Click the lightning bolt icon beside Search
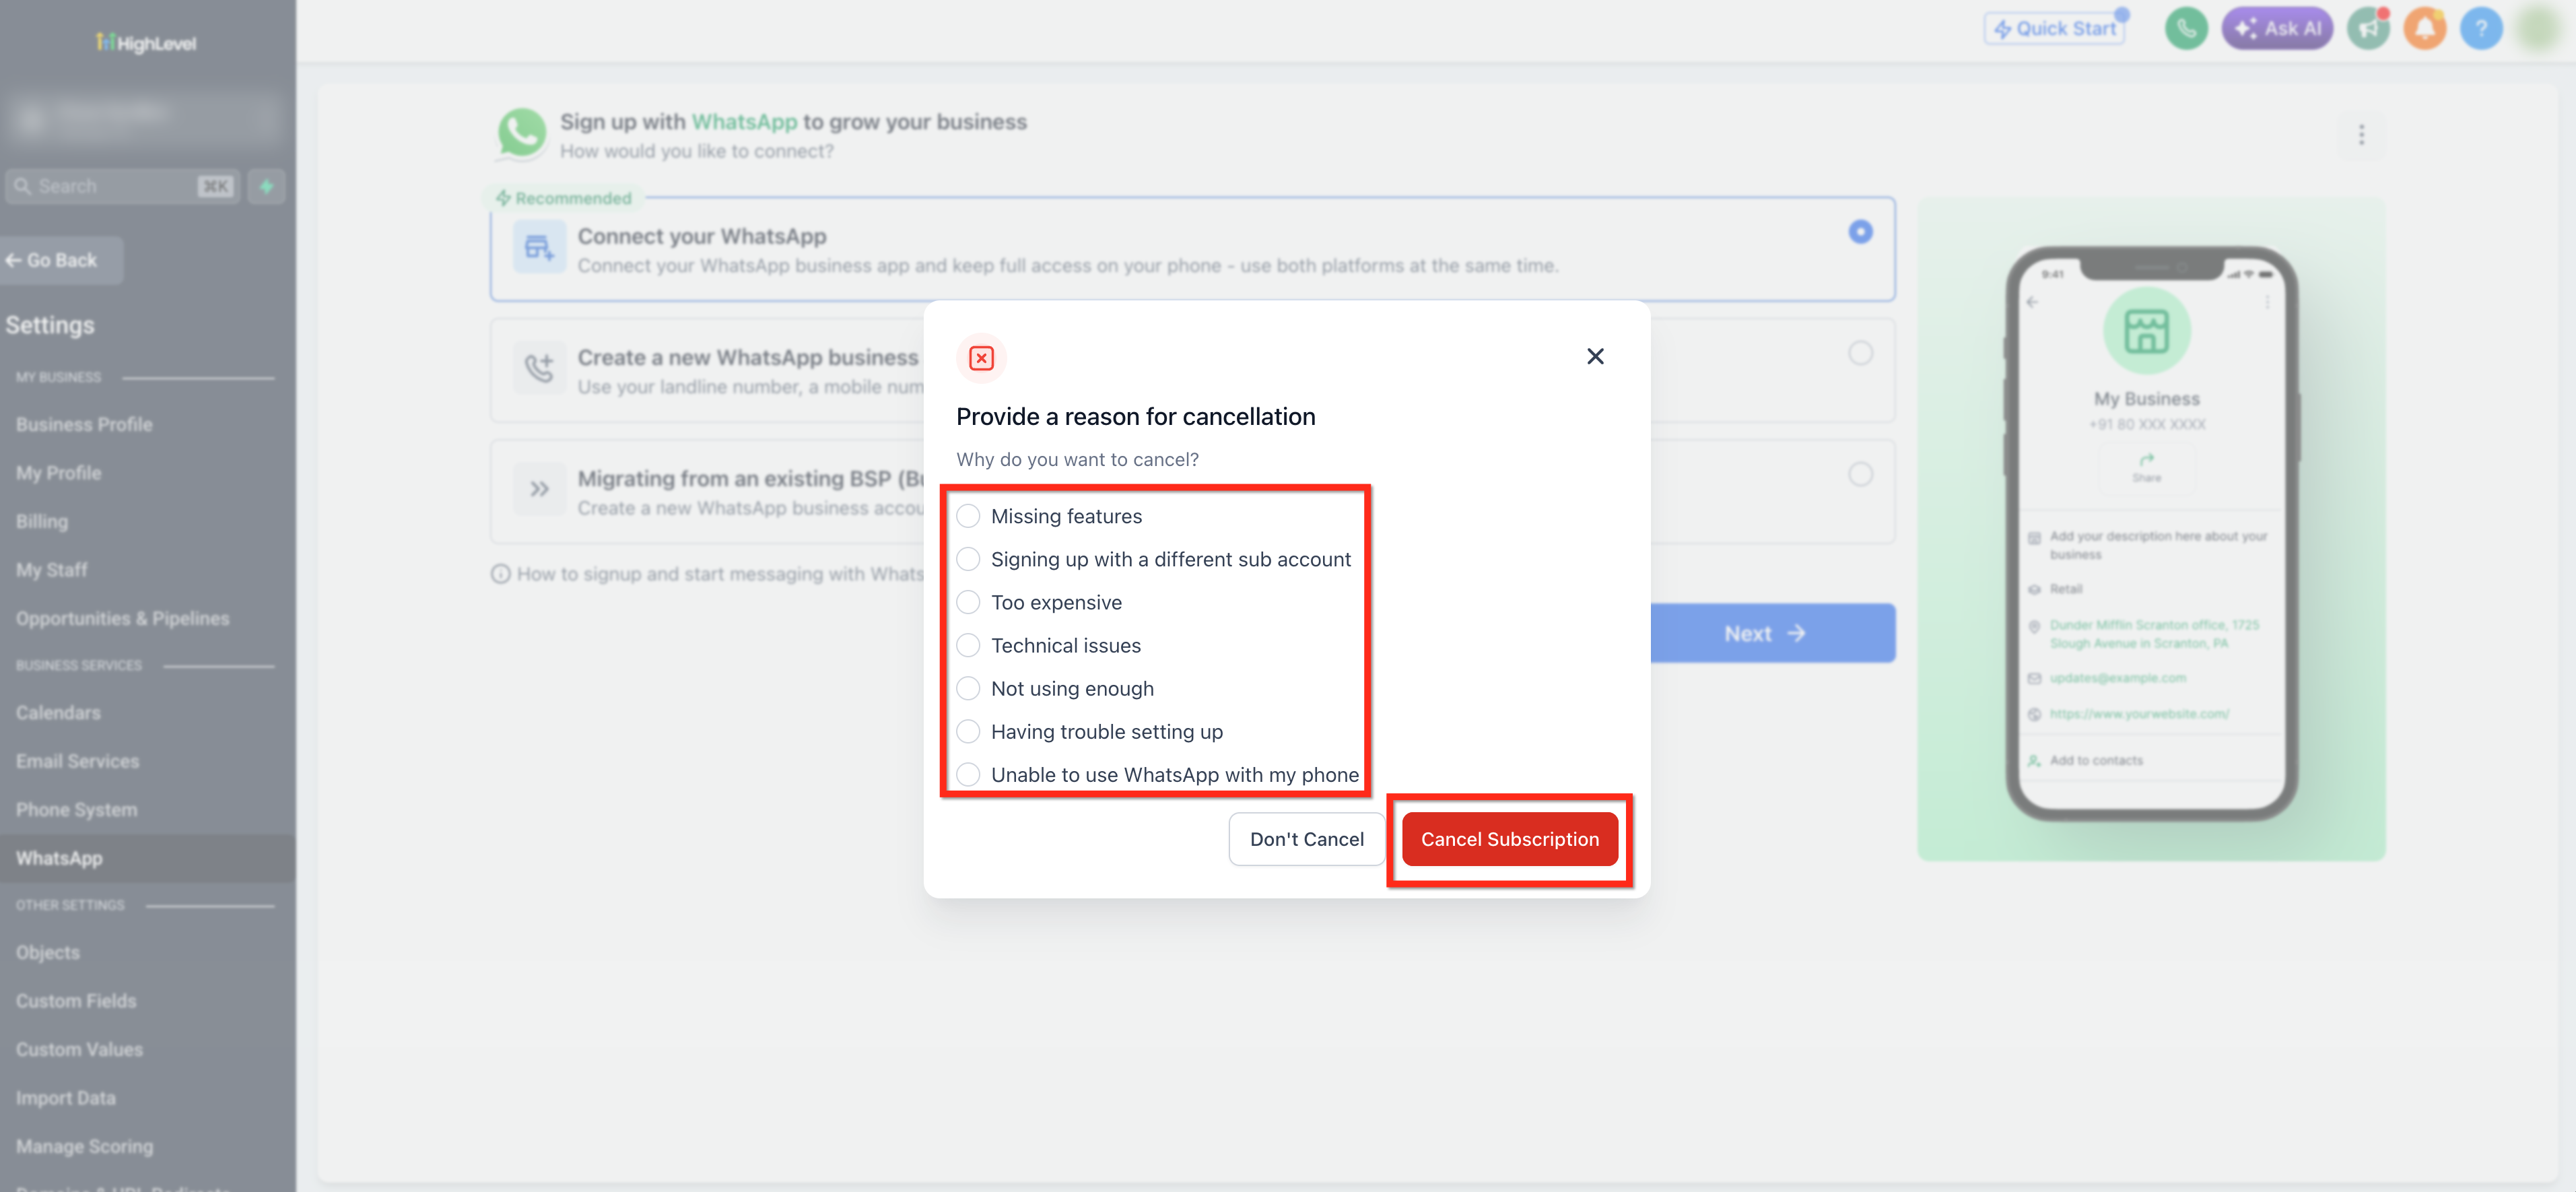The image size is (2576, 1192). pyautogui.click(x=266, y=186)
